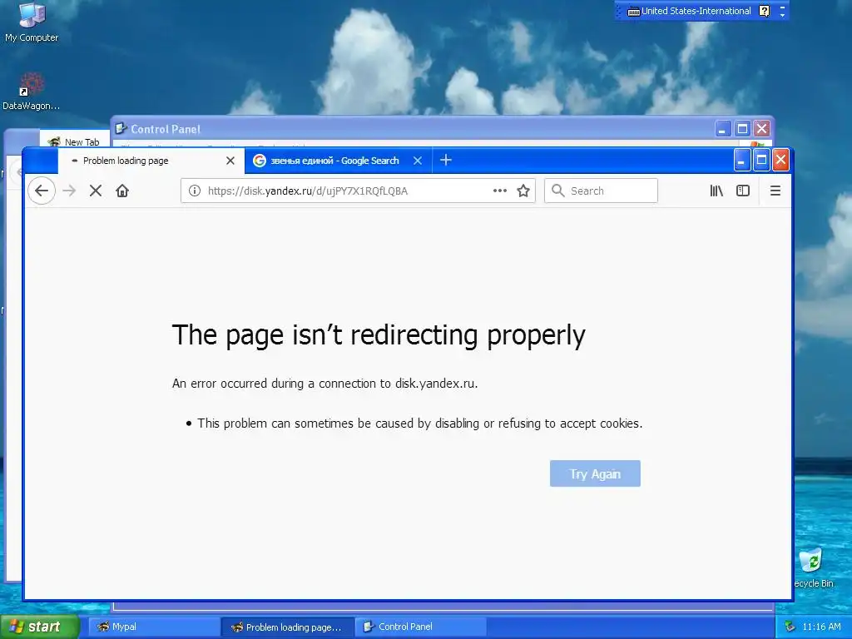852x639 pixels.
Task: Click the cookies explanation bullet text
Action: click(420, 424)
